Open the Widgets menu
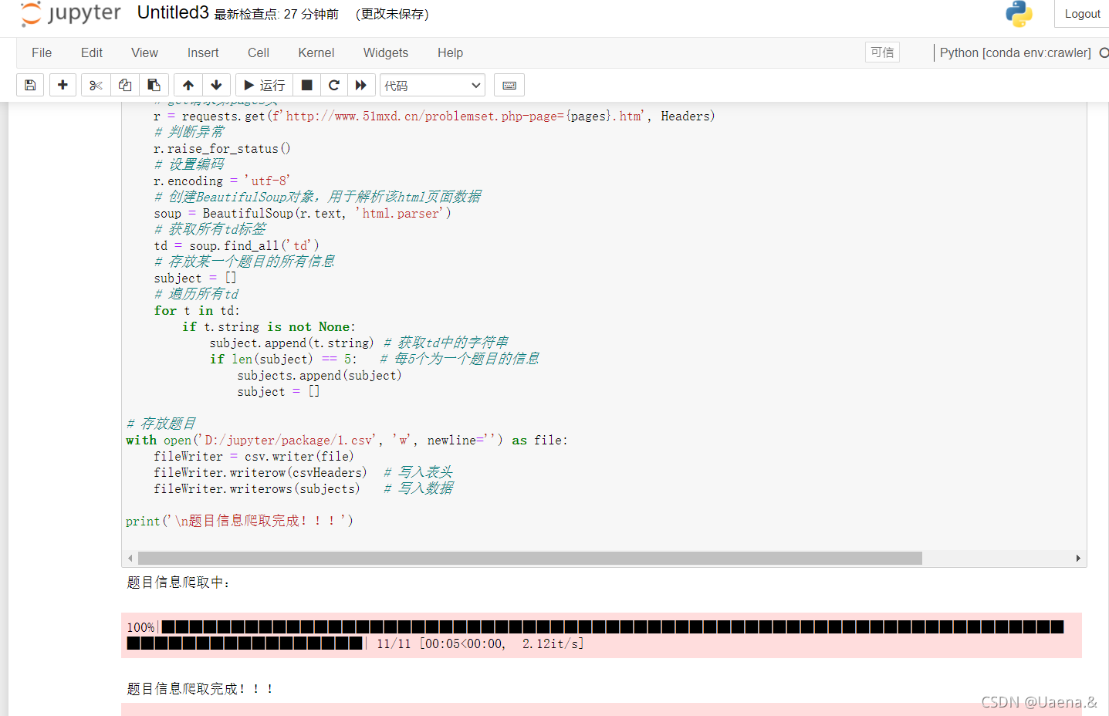 [386, 52]
